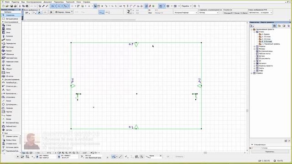Open the Параметры menu

tap(59, 2)
